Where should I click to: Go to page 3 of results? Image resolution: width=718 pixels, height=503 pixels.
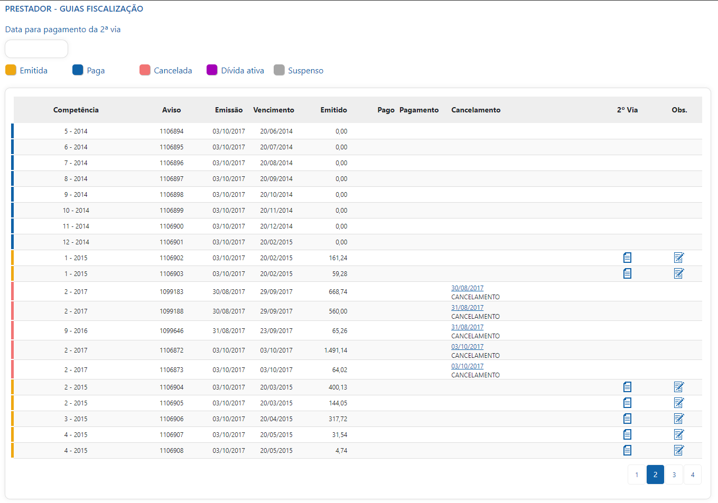[x=674, y=474]
